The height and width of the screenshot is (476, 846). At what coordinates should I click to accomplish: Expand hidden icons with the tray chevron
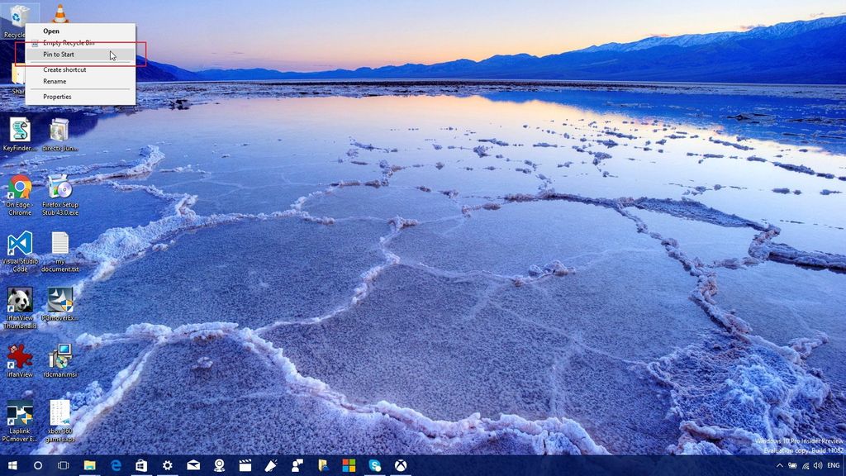point(780,465)
